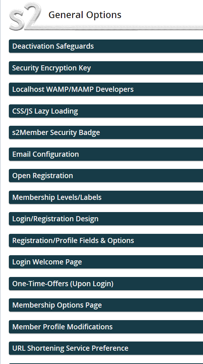Viewport: 203px width, 364px height.
Task: Open the Open Registration panel
Action: [x=106, y=176]
